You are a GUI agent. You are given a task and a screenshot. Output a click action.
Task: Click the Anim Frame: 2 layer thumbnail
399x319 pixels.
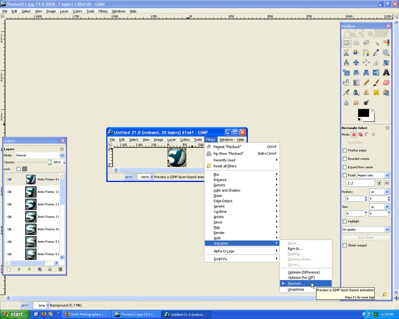[31, 204]
